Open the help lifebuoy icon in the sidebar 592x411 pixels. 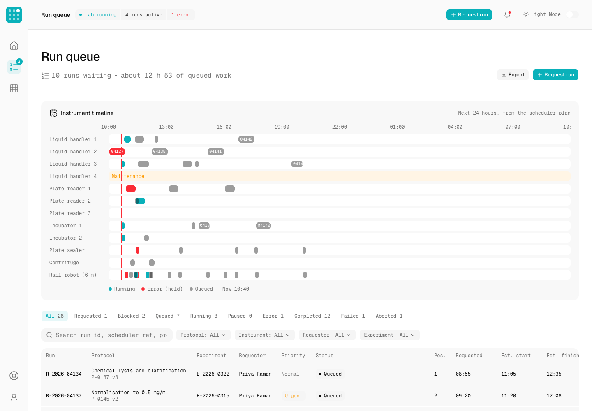tap(14, 376)
